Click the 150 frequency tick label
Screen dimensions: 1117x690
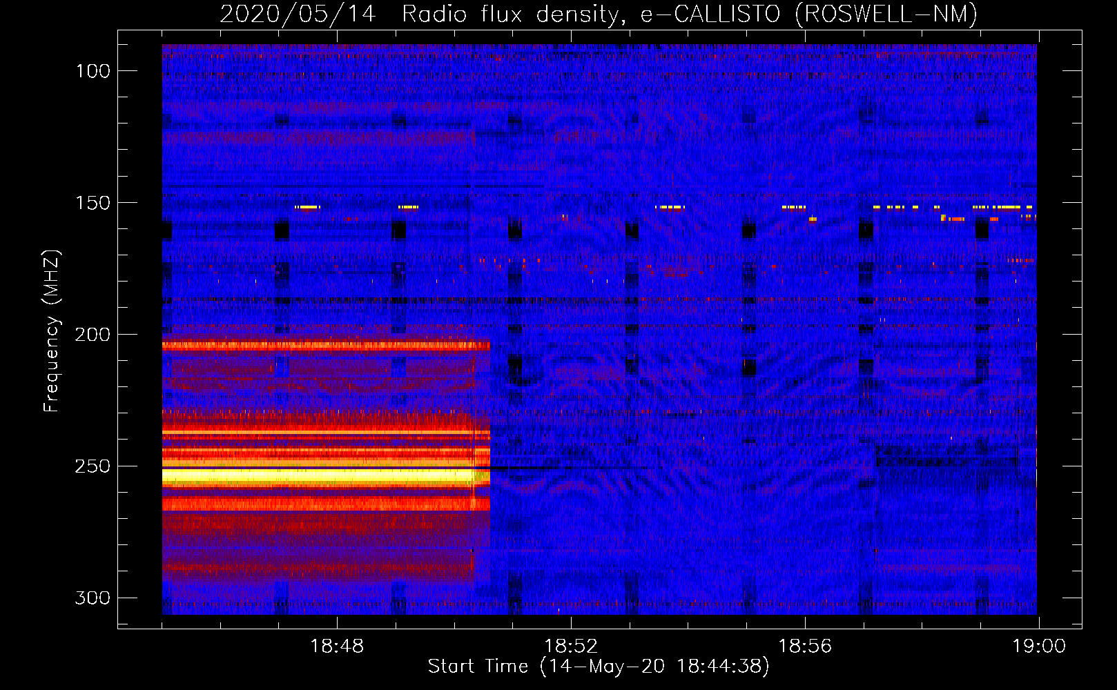pyautogui.click(x=93, y=203)
